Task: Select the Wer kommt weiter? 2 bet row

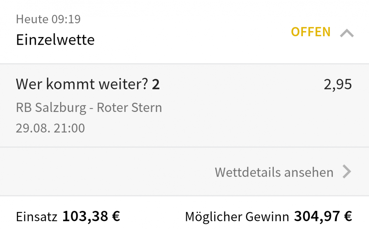Action: point(184,105)
